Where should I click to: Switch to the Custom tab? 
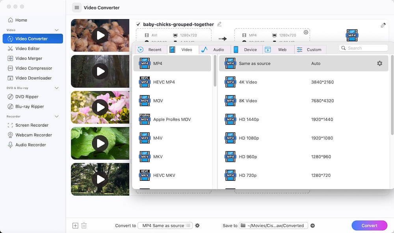[310, 50]
